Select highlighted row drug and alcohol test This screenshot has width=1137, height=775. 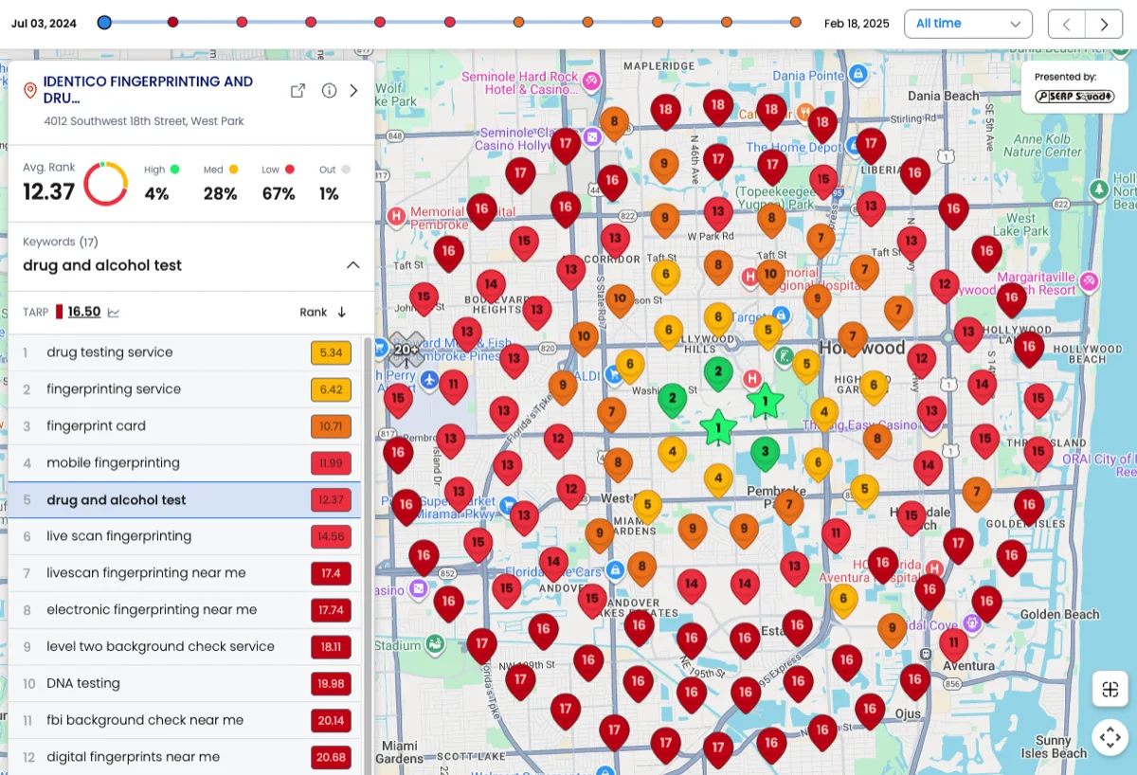point(185,500)
